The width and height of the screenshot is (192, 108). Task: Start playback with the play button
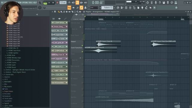[49, 3]
